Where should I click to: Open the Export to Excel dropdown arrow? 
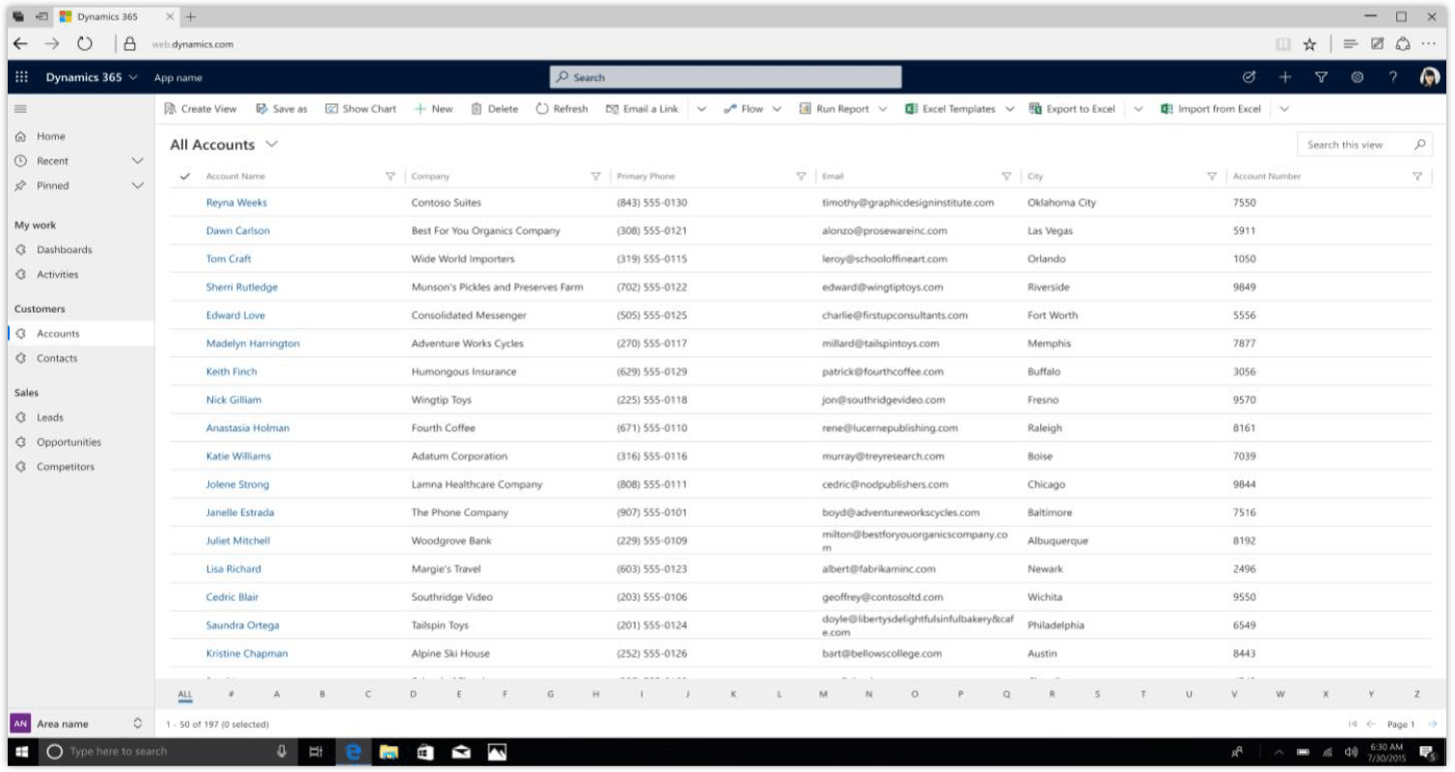click(x=1139, y=109)
